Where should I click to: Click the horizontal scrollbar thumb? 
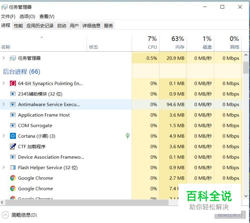pos(87,202)
